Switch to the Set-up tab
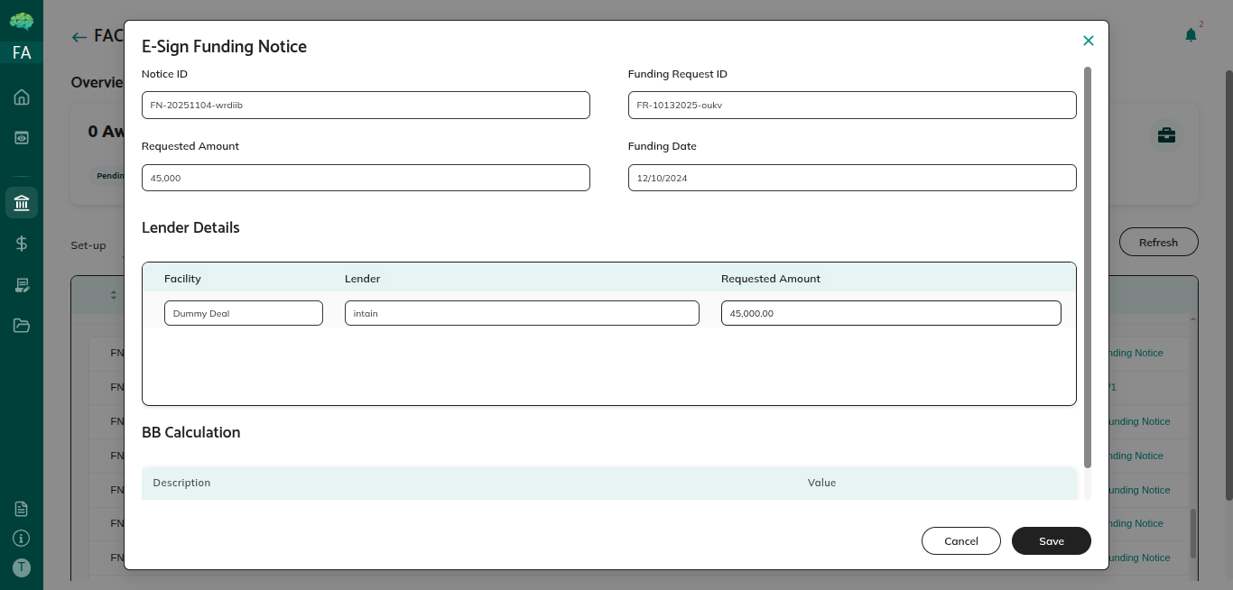The image size is (1233, 590). pos(88,245)
